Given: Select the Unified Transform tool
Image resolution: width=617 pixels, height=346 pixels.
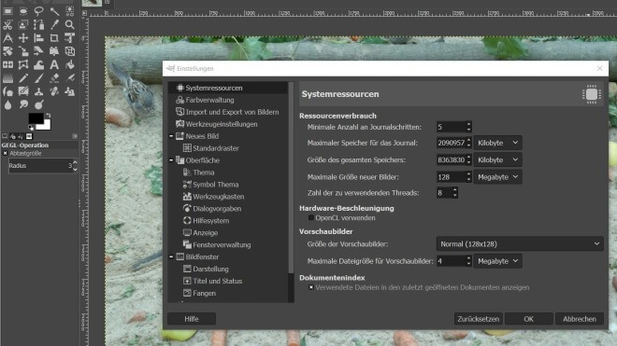Looking at the screenshot, I should click(x=70, y=38).
